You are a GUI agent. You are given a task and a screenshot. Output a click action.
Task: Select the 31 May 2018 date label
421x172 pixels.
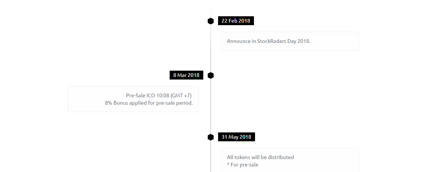click(x=236, y=137)
